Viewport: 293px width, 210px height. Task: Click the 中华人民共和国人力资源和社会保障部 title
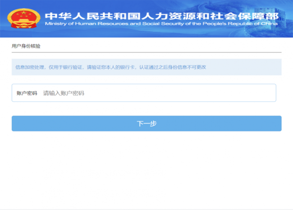162,16
